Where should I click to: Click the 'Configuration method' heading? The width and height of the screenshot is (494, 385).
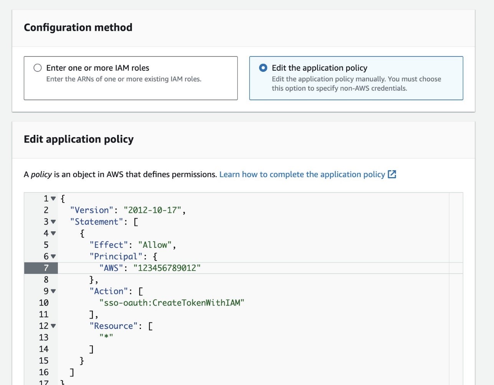pos(78,27)
